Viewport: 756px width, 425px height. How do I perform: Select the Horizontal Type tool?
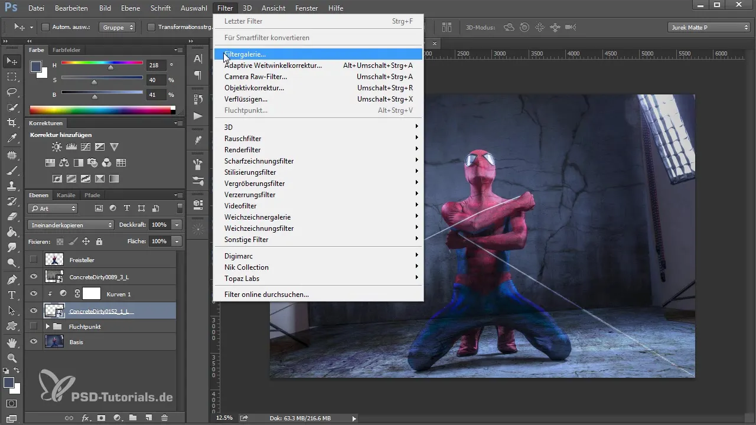(x=11, y=295)
